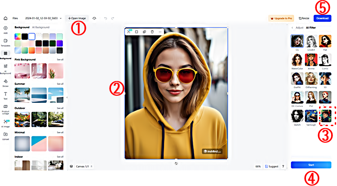The image size is (337, 186).
Task: Undo the last action
Action: point(106,18)
